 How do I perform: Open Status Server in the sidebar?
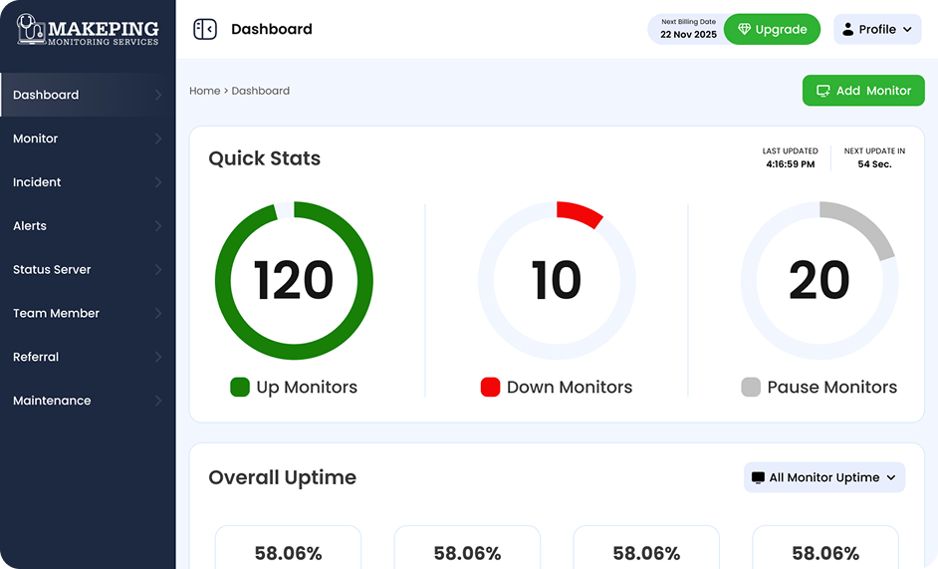tap(88, 269)
